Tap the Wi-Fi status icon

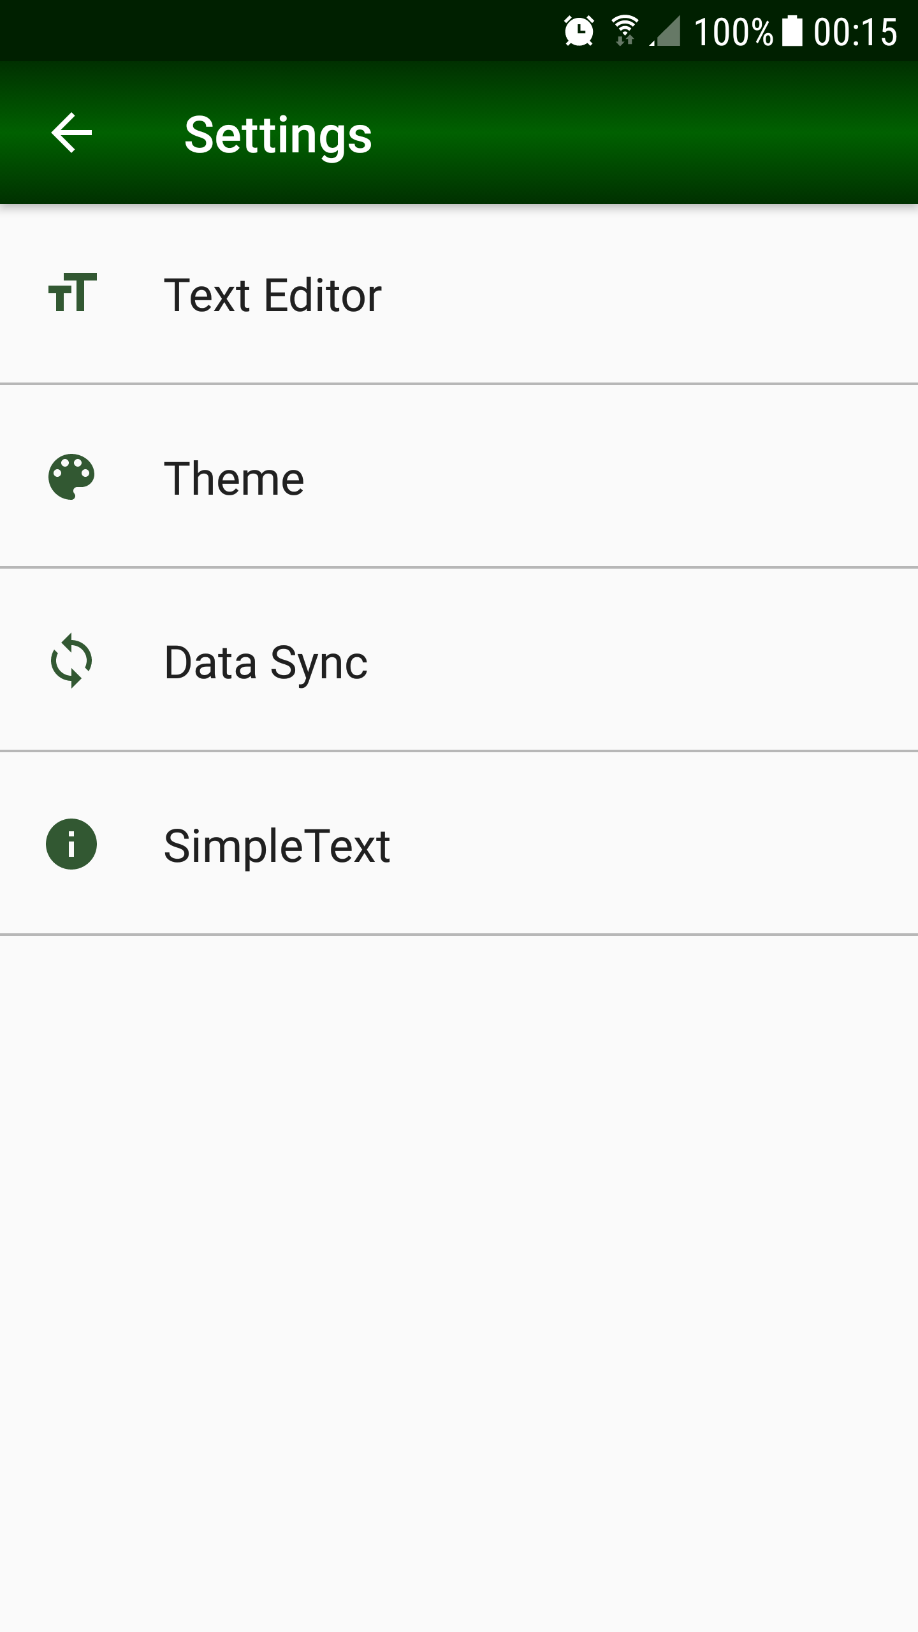pos(625,31)
